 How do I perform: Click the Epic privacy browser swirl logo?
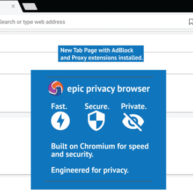point(56,88)
